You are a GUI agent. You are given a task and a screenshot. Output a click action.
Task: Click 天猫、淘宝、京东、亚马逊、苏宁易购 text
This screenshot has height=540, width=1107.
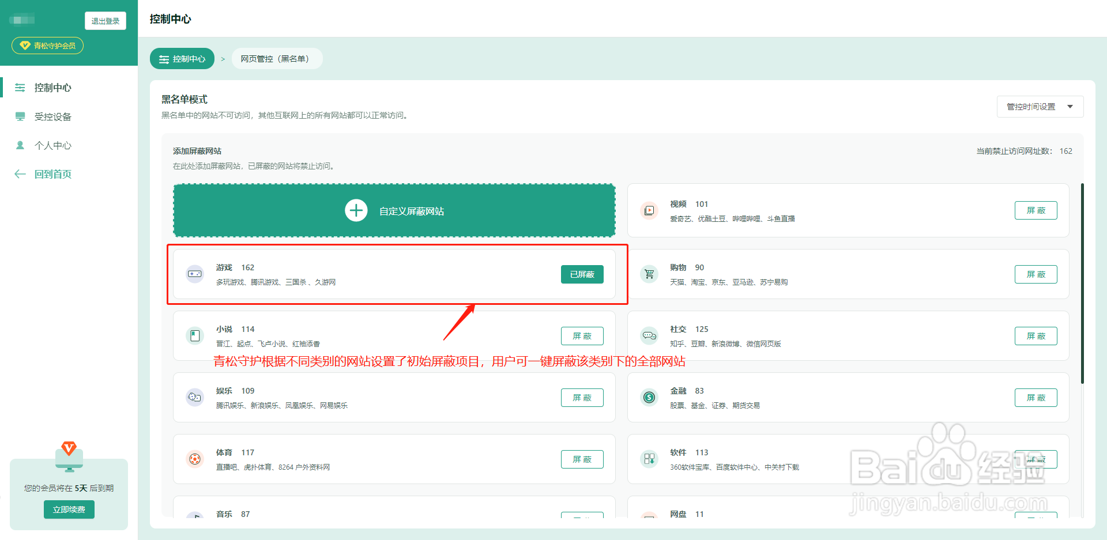[x=729, y=282]
